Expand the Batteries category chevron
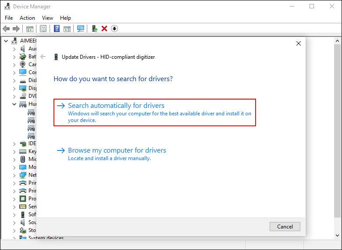This screenshot has height=250, width=342. (14, 57)
